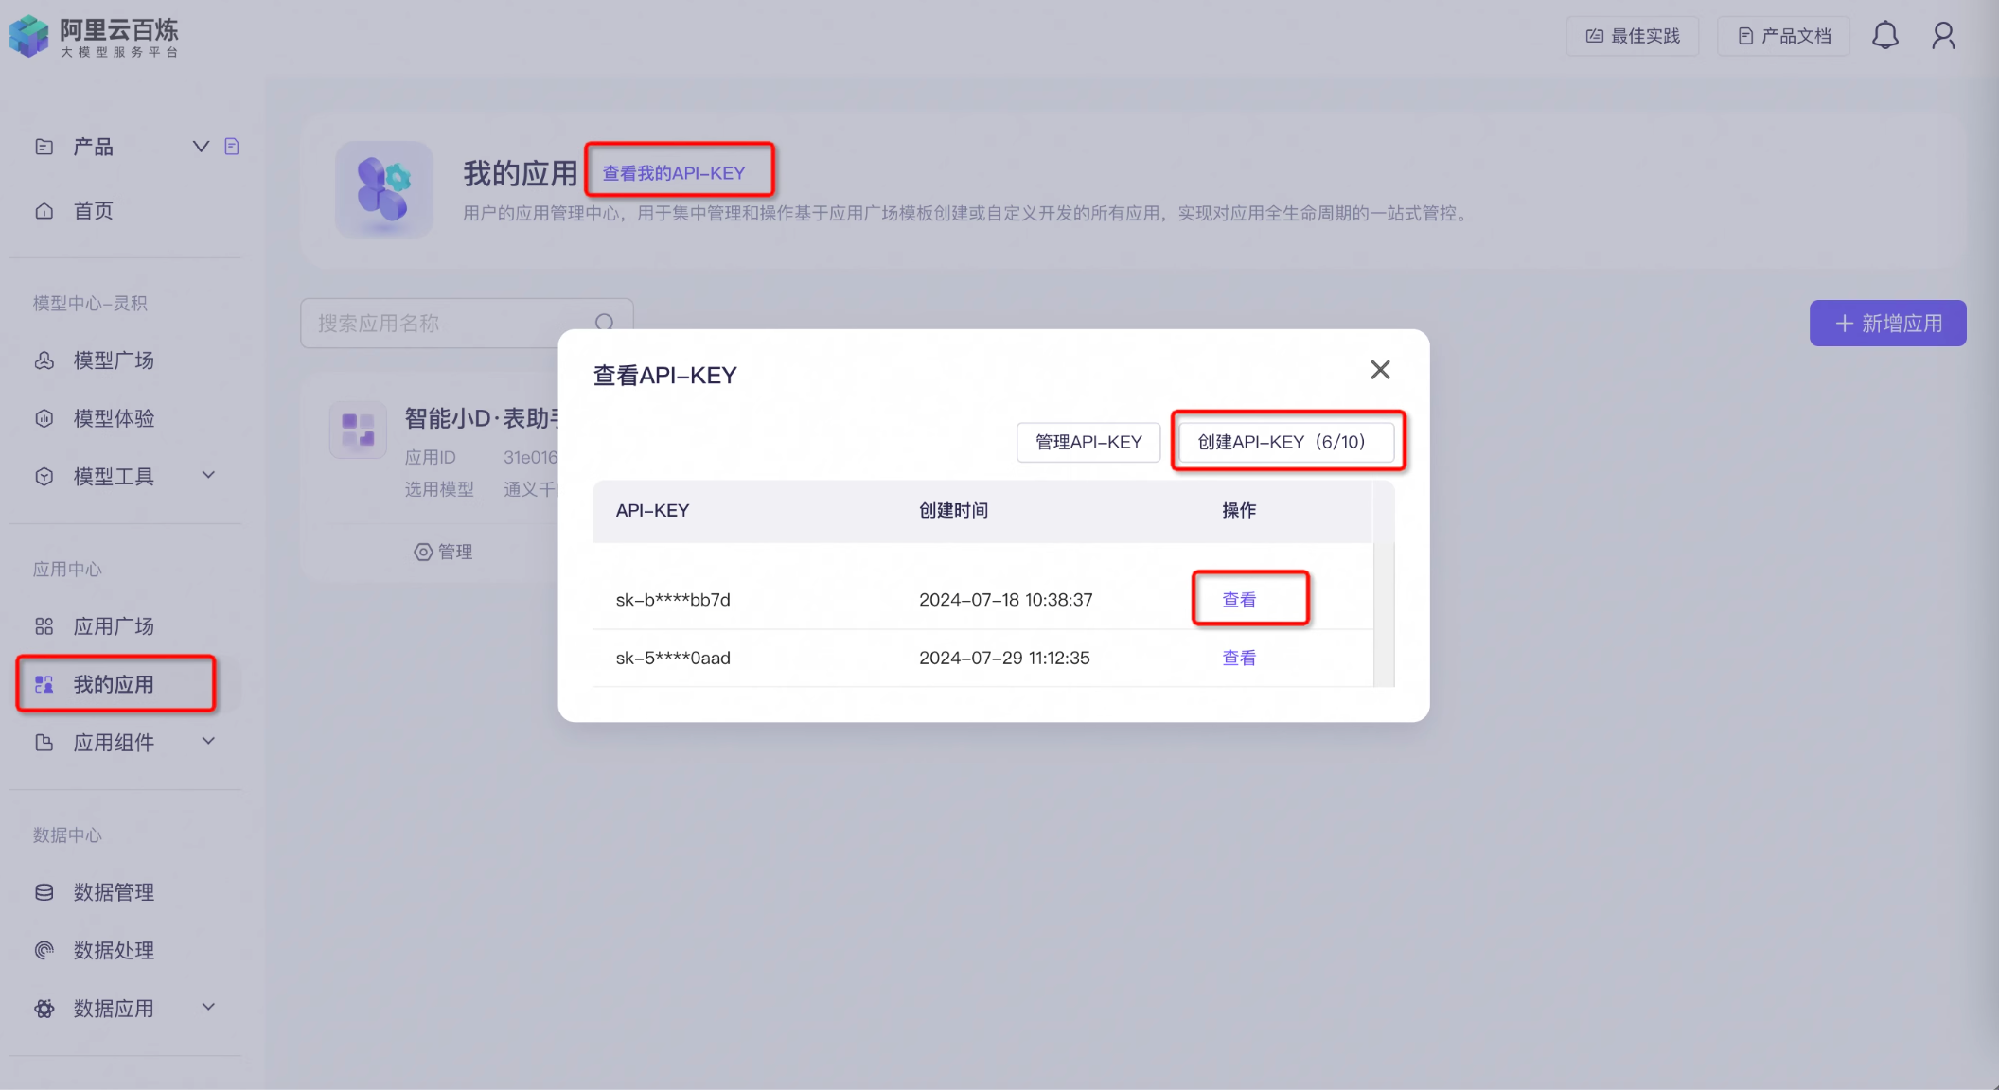This screenshot has width=1999, height=1090.
Task: Go to 数据管理 in sidebar
Action: pyautogui.click(x=114, y=892)
